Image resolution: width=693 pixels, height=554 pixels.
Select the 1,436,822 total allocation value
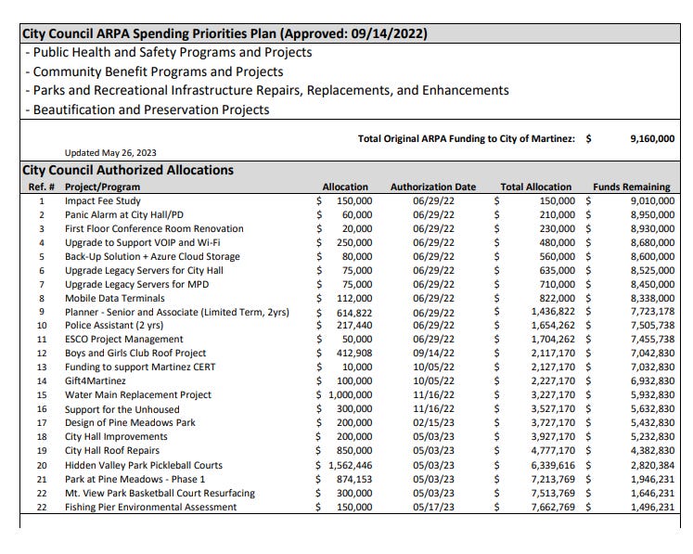point(553,312)
